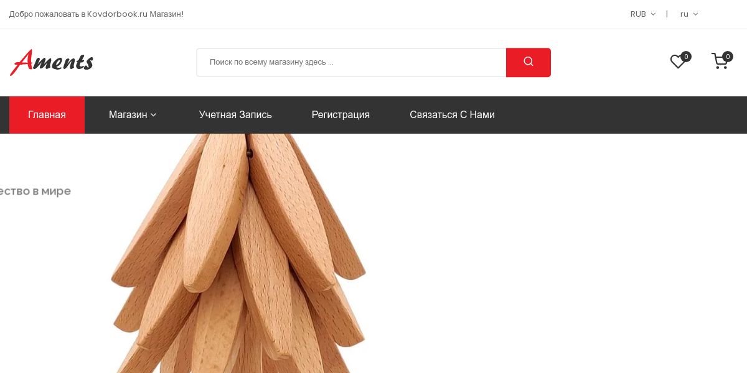Open the wishlist heart icon
This screenshot has height=373, width=747.
(677, 62)
